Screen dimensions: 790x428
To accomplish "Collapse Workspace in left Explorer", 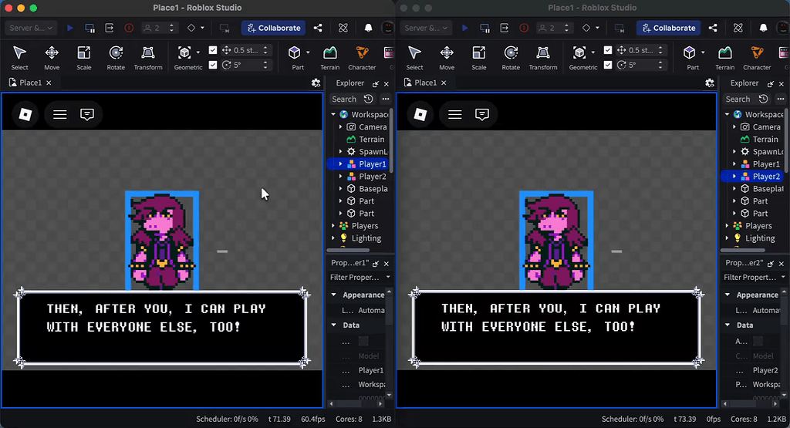I will point(333,115).
